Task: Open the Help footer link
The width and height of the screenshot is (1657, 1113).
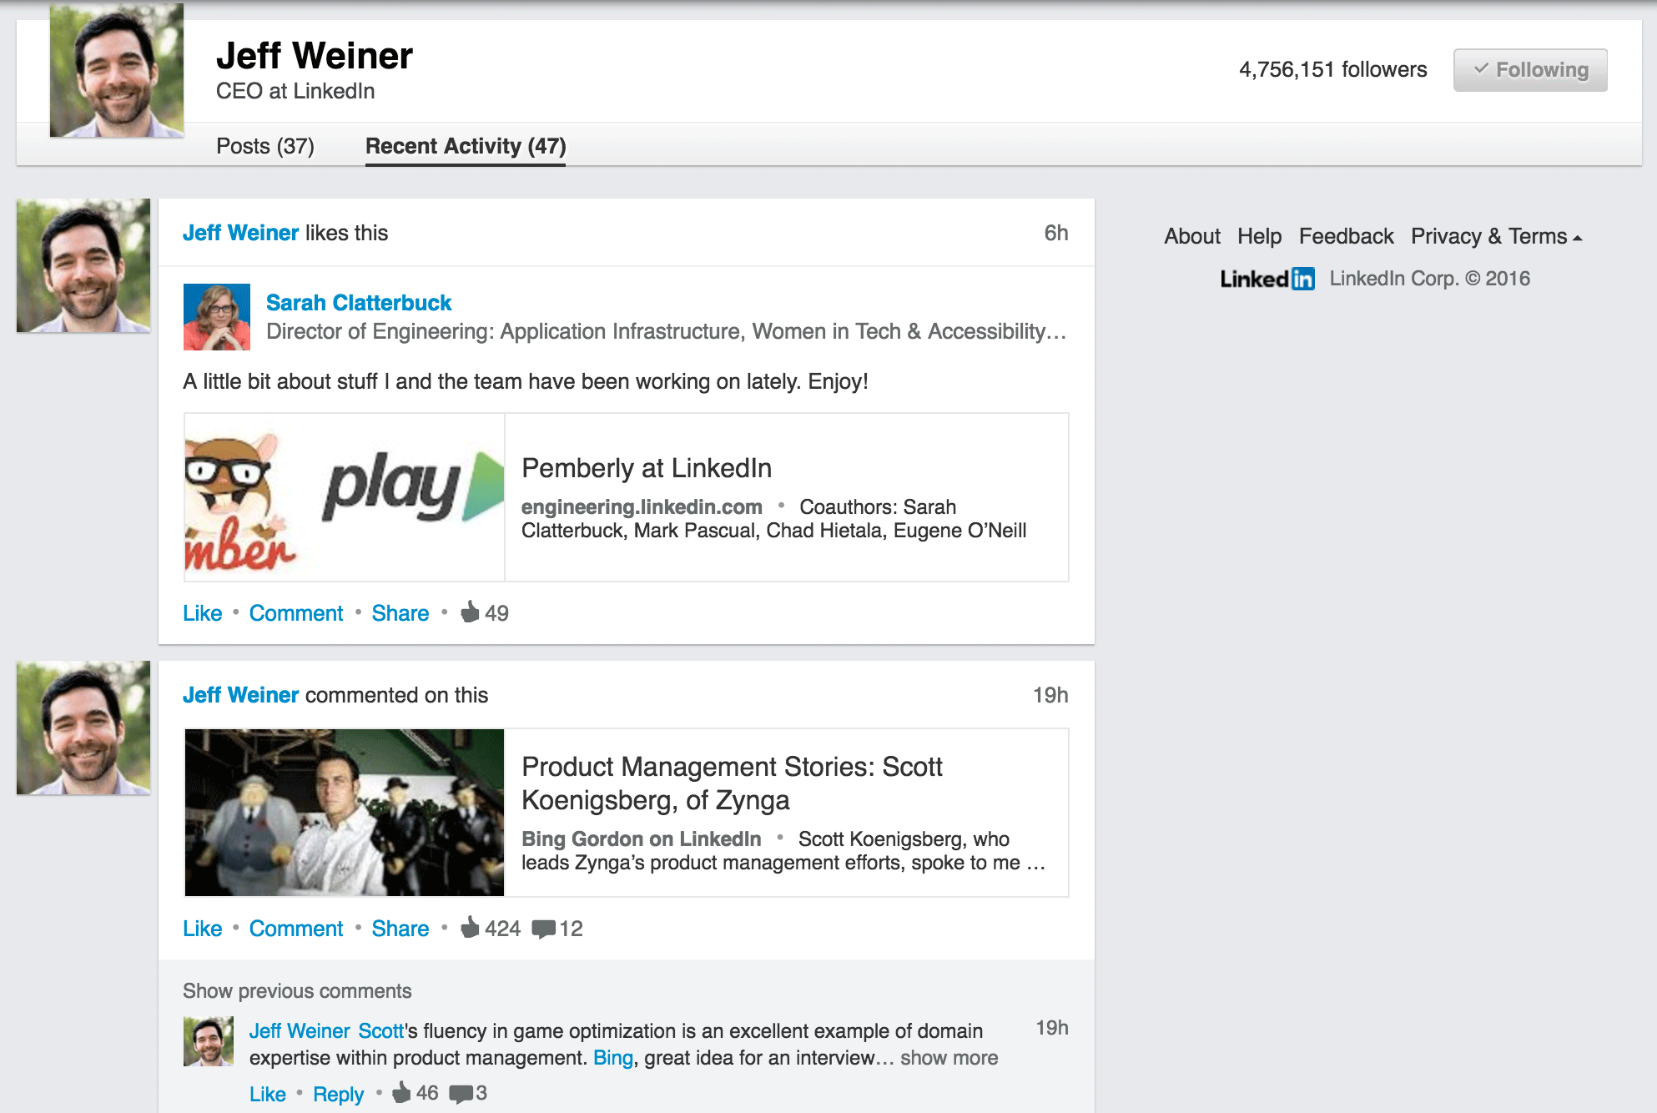Action: [x=1259, y=236]
